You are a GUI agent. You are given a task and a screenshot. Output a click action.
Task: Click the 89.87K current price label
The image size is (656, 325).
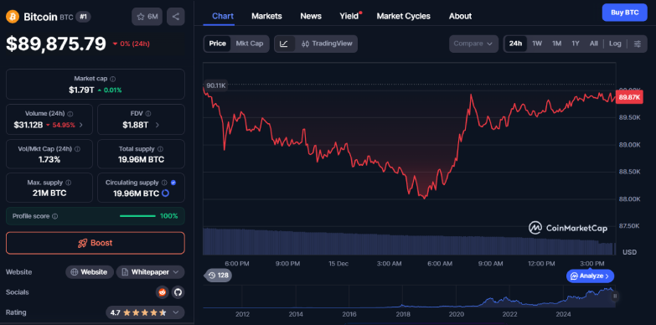(629, 97)
